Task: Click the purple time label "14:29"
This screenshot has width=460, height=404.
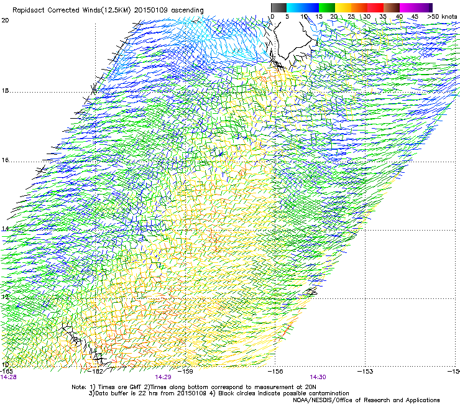Action: (163, 377)
